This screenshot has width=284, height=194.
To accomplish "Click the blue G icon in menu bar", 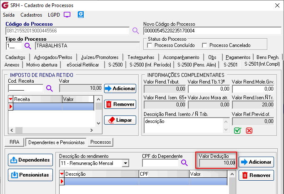I will (x=81, y=15).
